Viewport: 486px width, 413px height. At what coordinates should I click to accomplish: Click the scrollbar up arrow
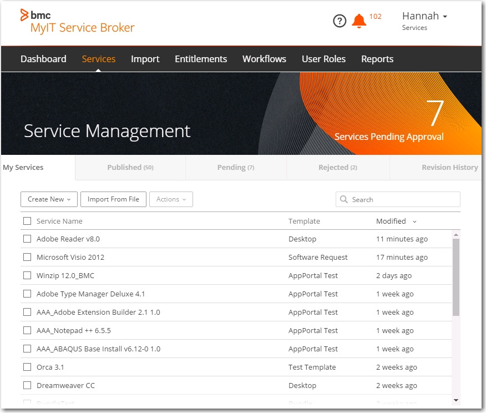456,235
